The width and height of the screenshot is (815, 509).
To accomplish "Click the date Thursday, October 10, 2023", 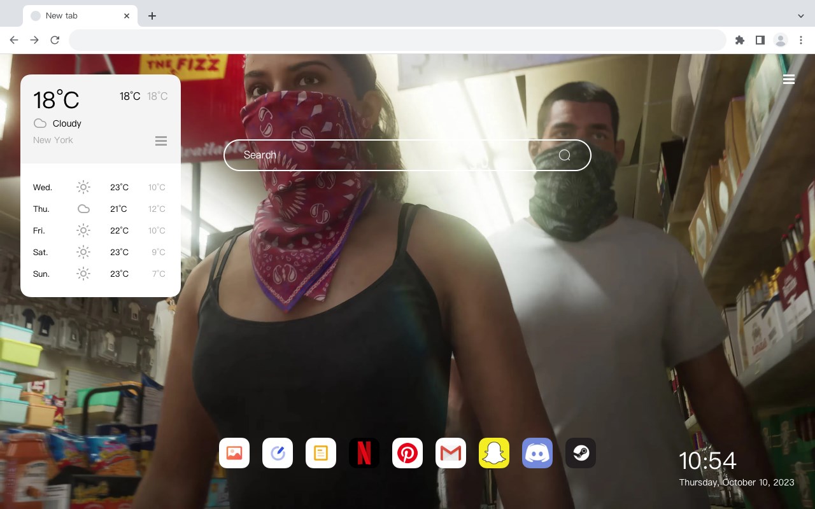I will tap(737, 482).
